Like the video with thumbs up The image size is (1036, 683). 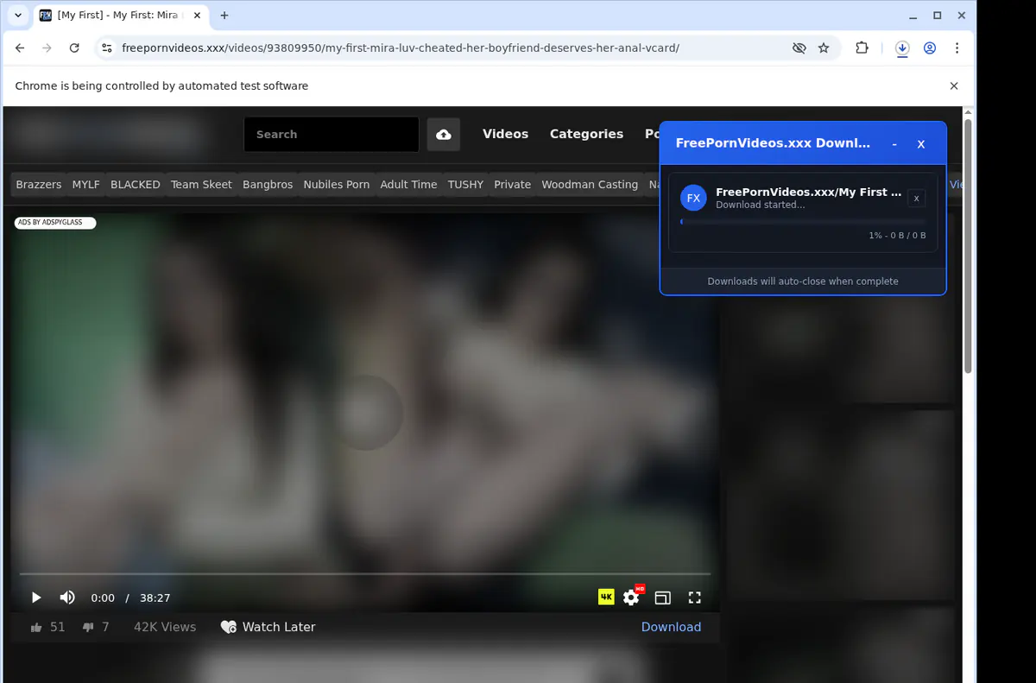tap(36, 627)
